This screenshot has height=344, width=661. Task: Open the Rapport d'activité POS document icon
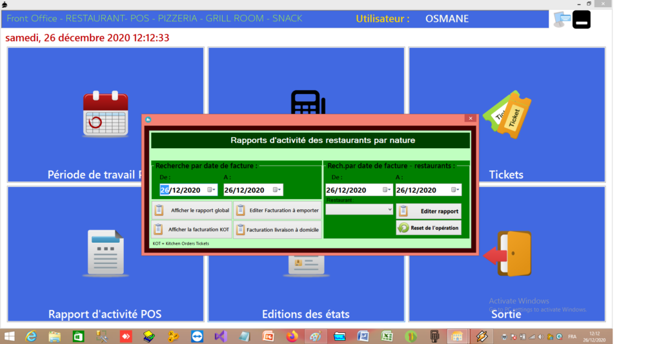(105, 253)
